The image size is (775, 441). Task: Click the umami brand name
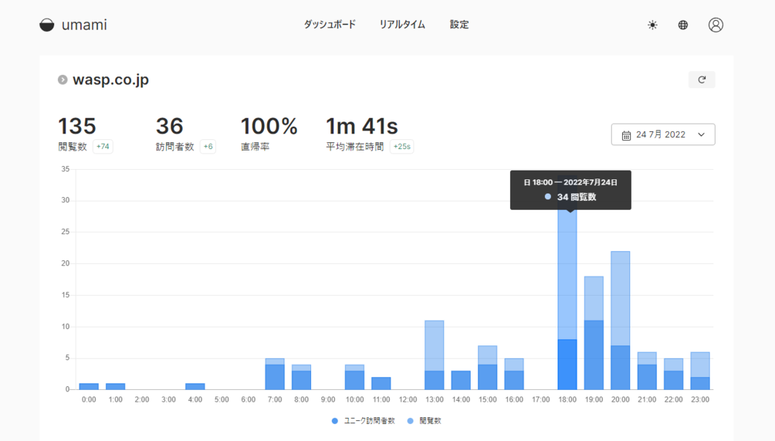(x=84, y=24)
